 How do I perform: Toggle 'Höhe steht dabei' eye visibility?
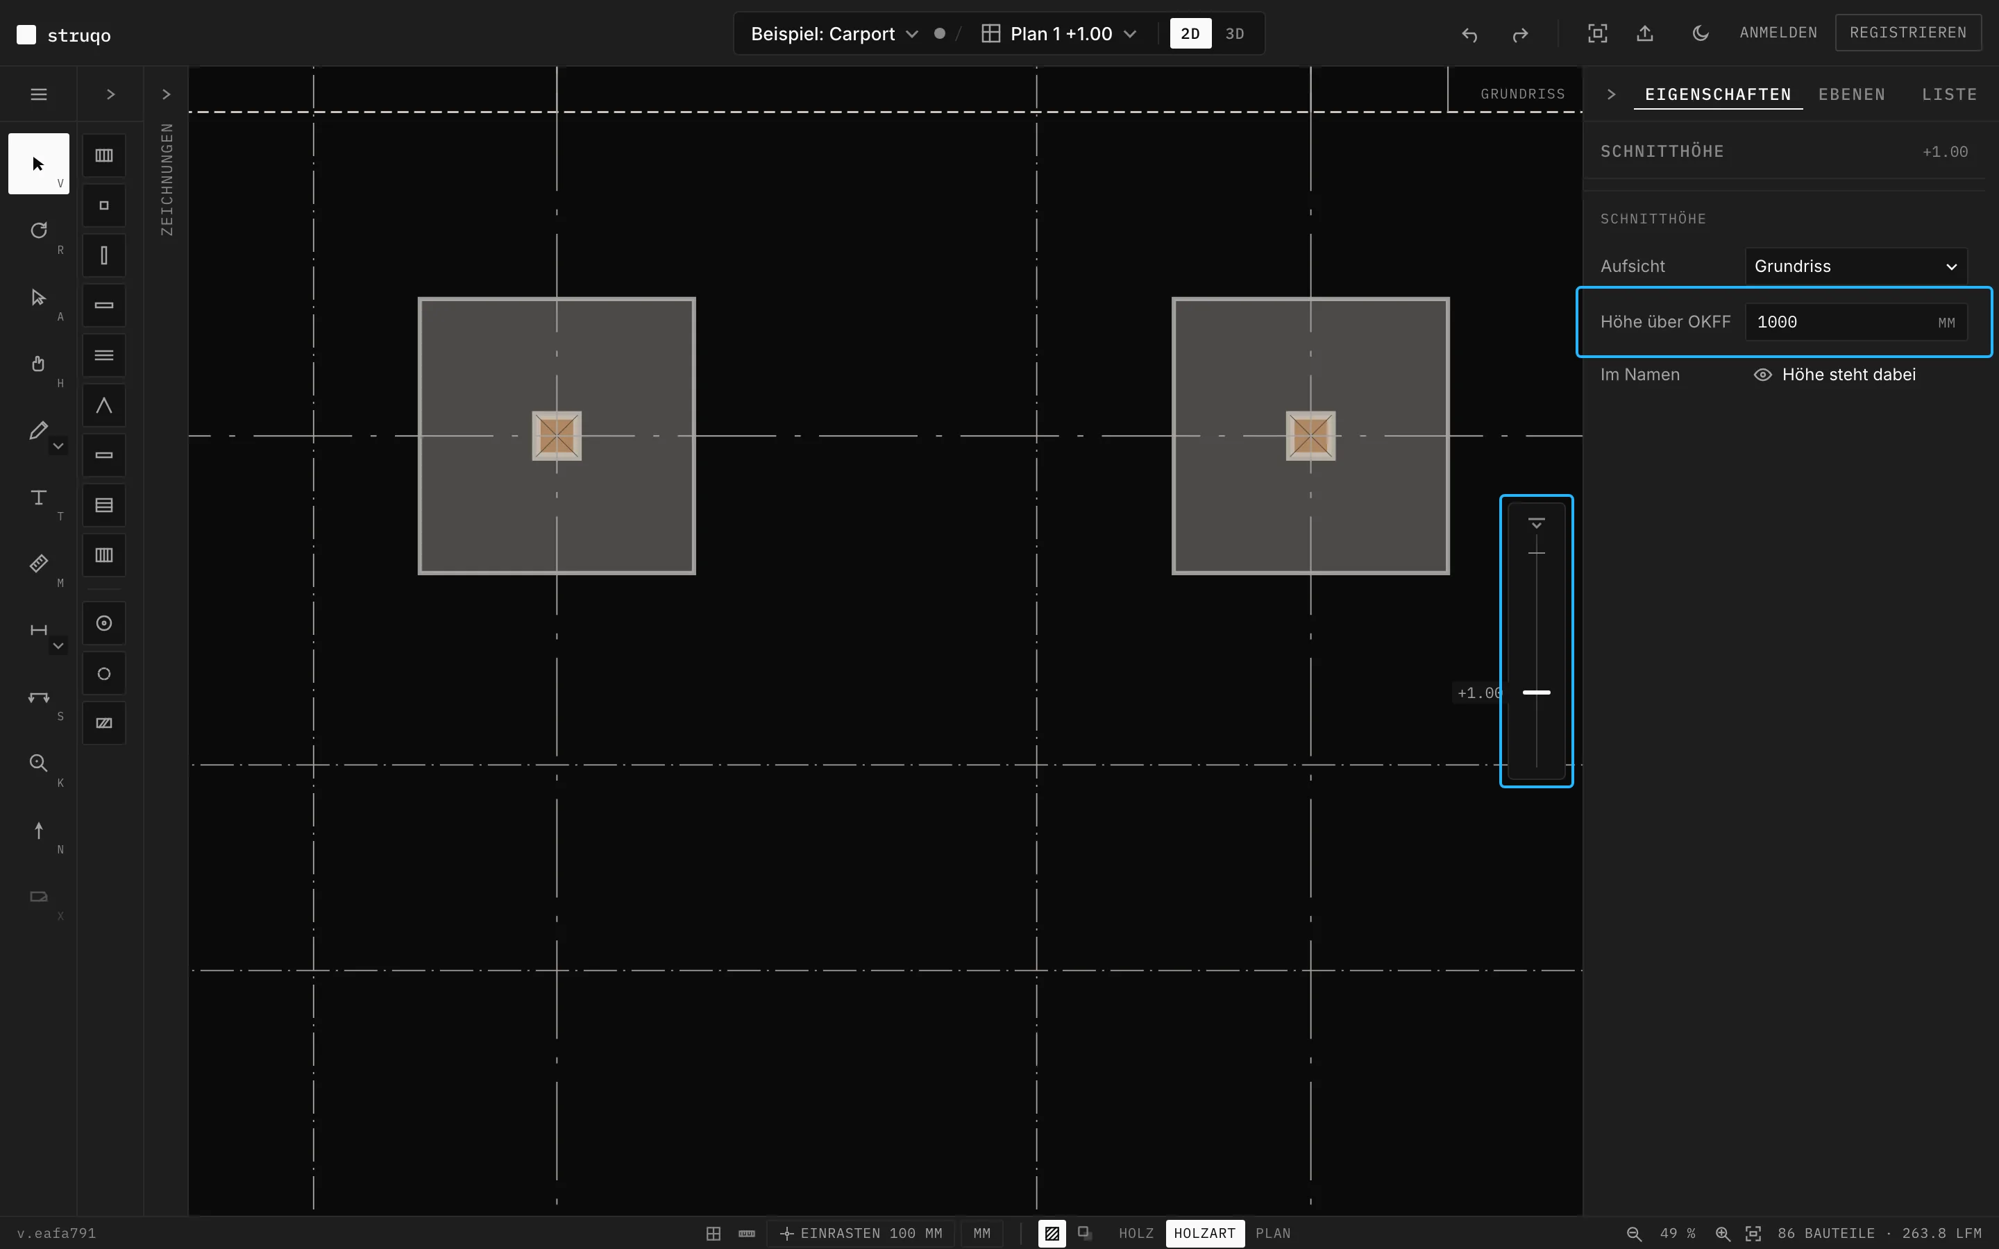click(1763, 375)
